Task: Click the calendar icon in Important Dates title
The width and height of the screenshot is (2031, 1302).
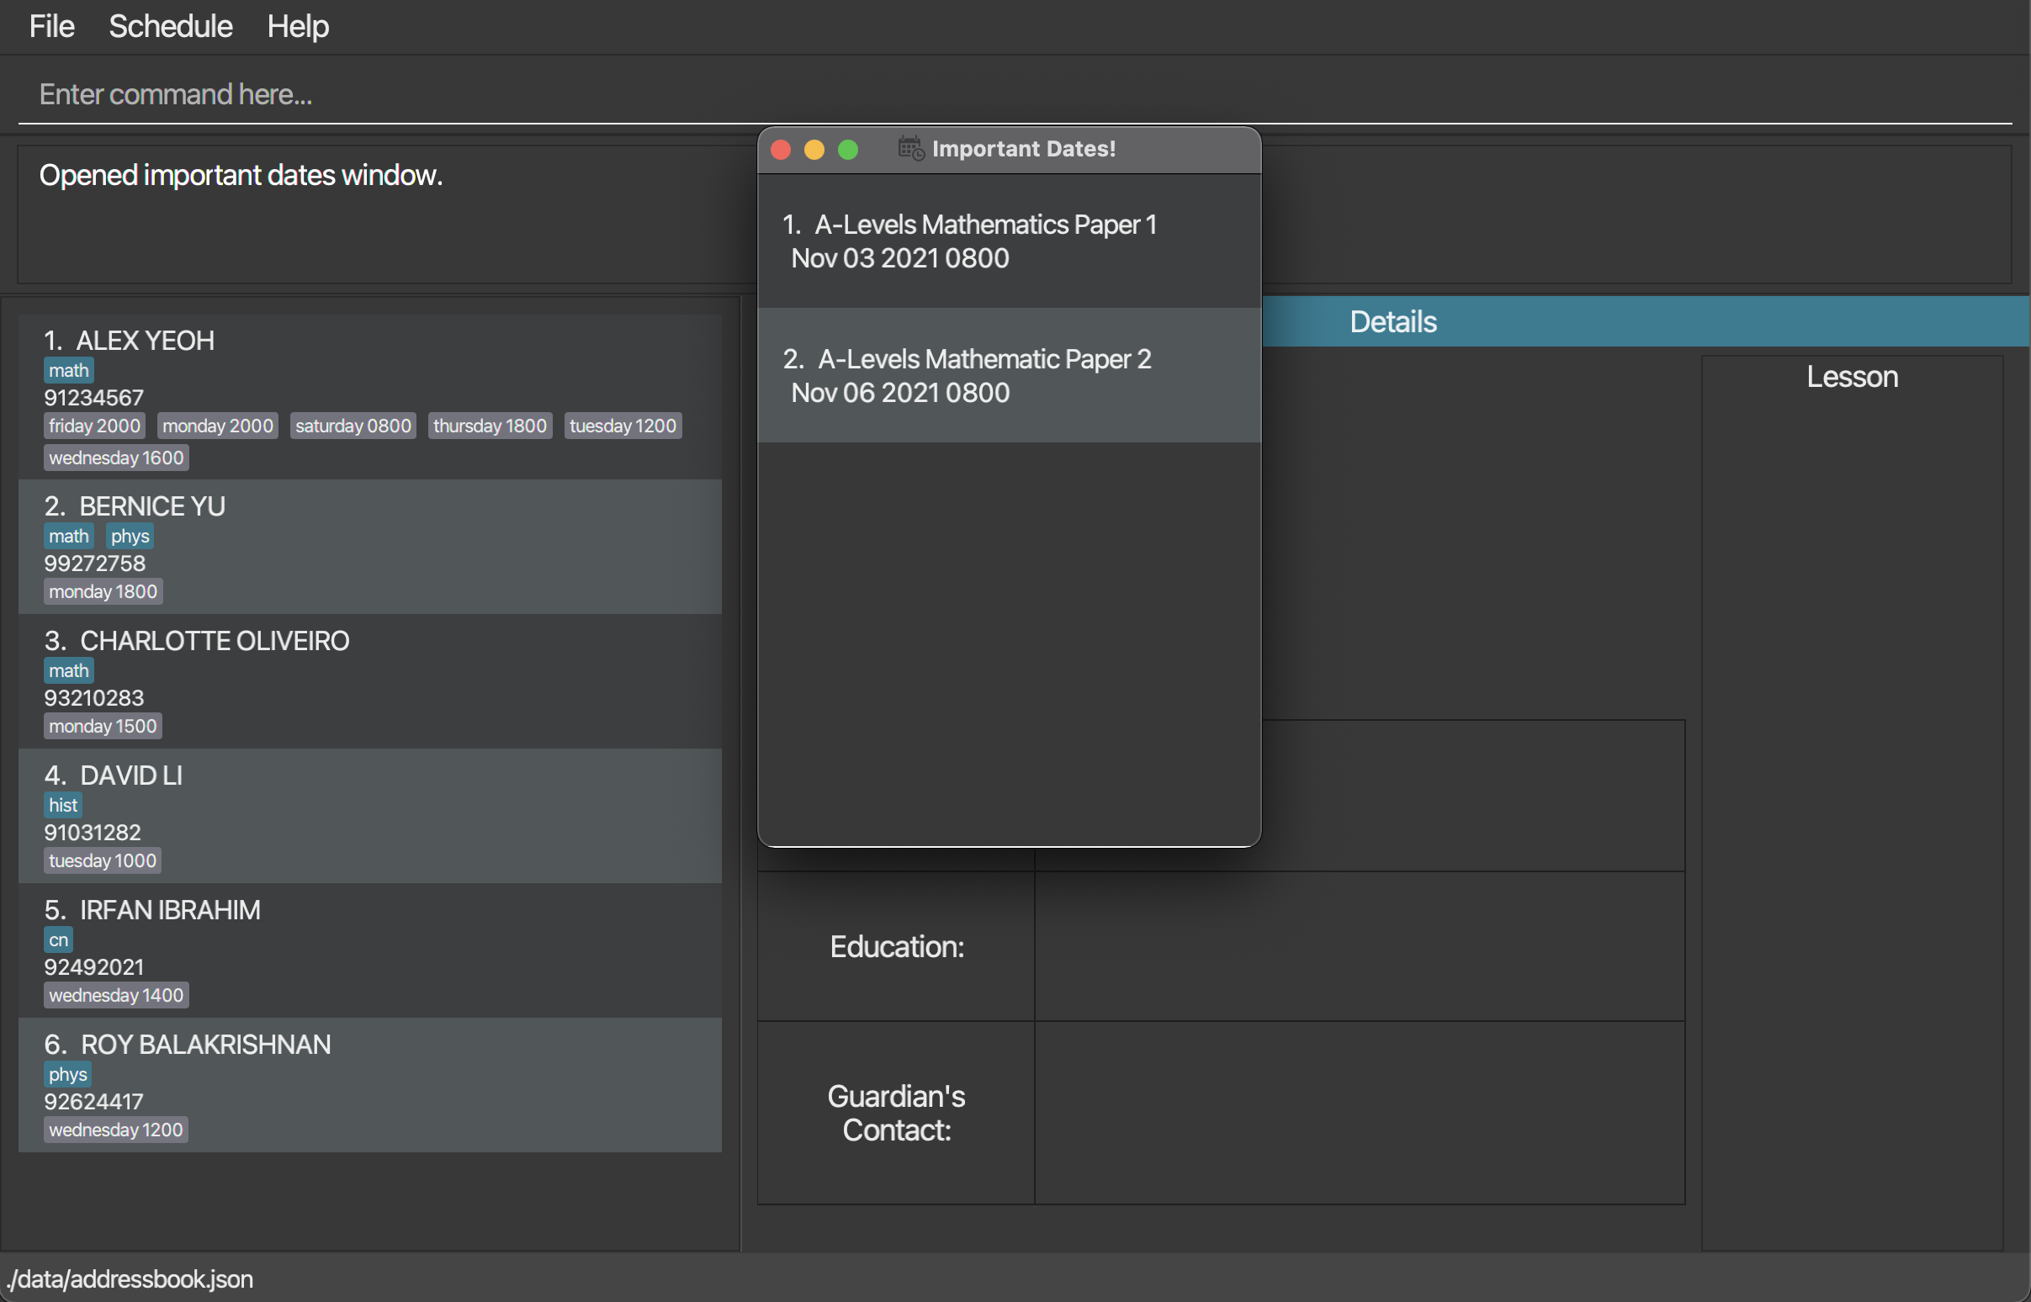Action: (910, 148)
